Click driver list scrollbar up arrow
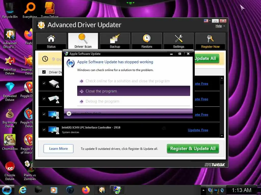This screenshot has height=195, width=261. tap(222, 78)
